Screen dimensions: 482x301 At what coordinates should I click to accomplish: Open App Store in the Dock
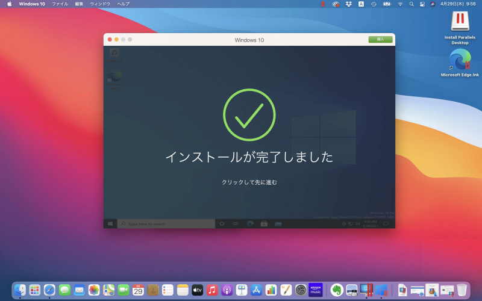point(256,290)
